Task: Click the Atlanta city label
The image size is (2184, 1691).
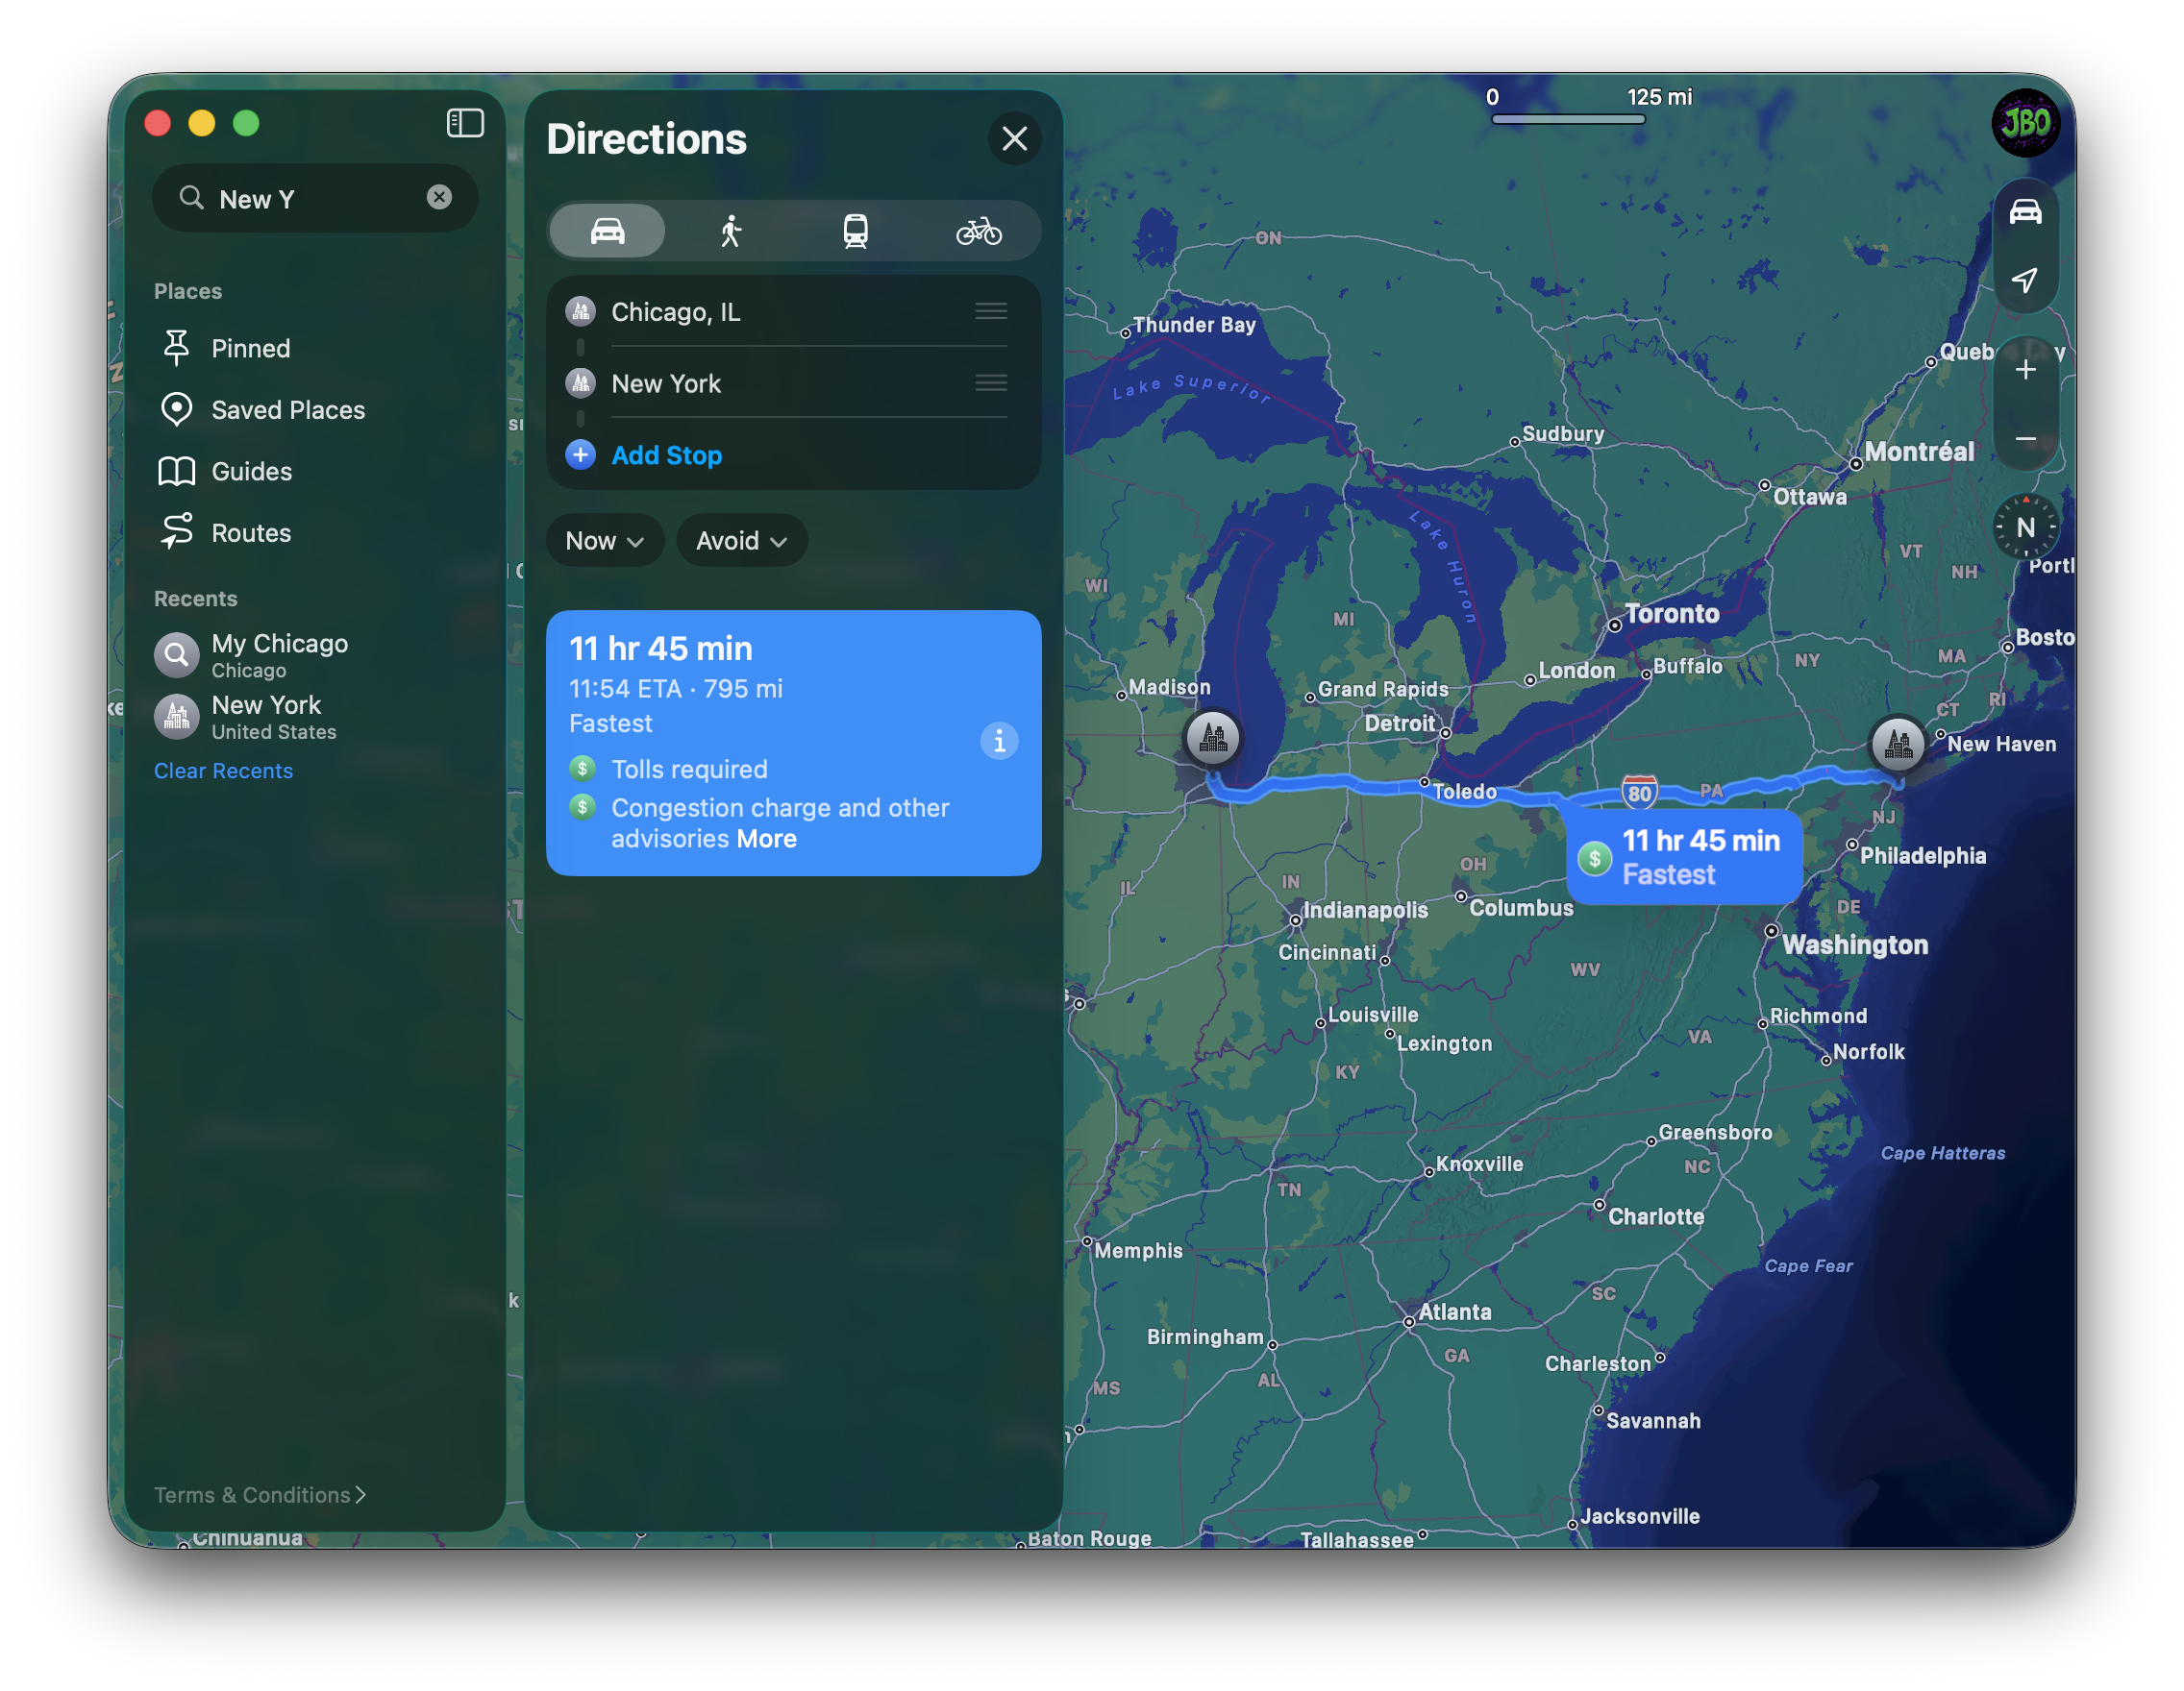Action: point(1454,1312)
